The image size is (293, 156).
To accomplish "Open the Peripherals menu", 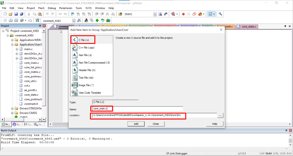I will pyautogui.click(x=66, y=8).
